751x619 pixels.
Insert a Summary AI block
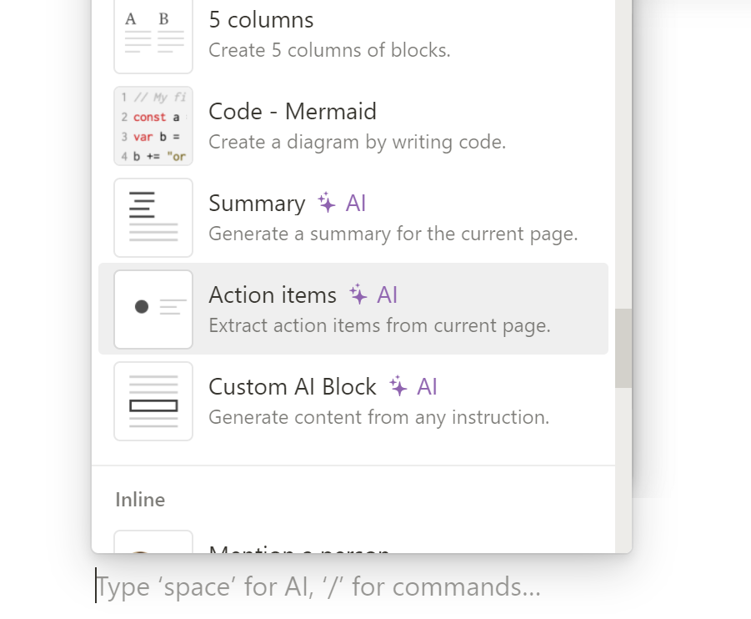[257, 204]
